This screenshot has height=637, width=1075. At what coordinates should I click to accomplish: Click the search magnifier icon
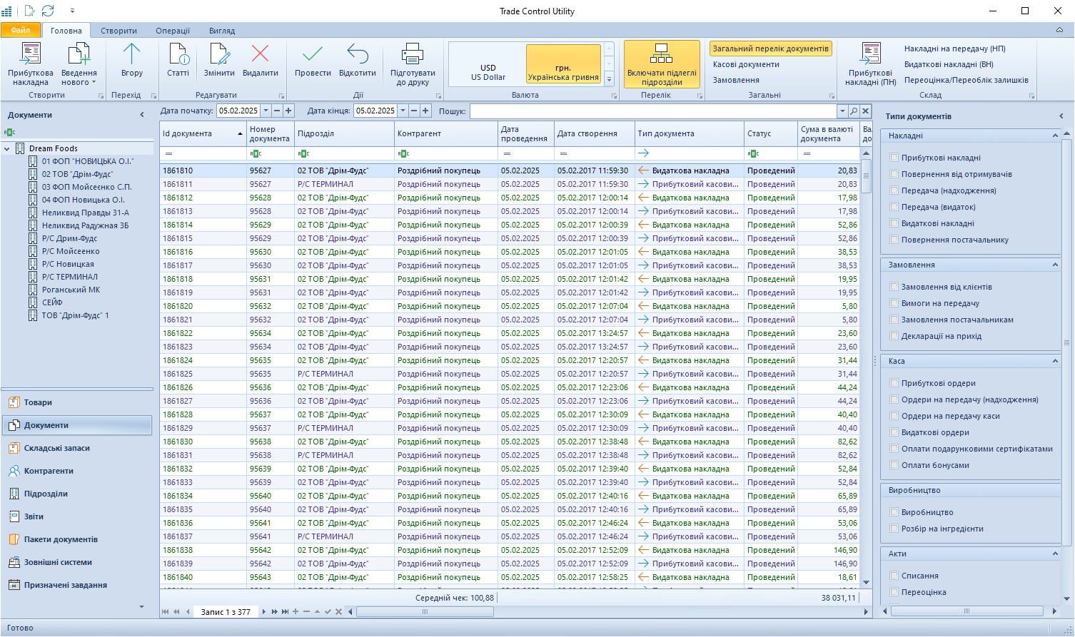pyautogui.click(x=854, y=111)
